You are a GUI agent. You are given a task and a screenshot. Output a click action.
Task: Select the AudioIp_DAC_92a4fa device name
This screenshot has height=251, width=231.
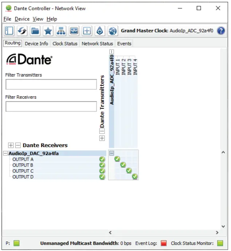(34, 153)
